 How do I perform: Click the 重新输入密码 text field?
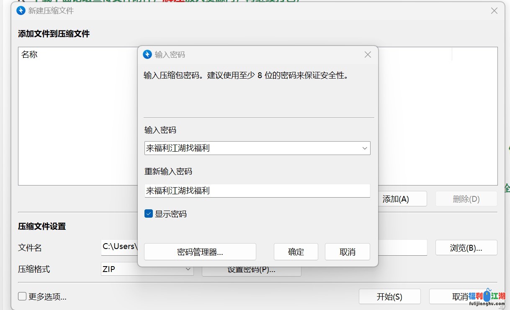[257, 191]
